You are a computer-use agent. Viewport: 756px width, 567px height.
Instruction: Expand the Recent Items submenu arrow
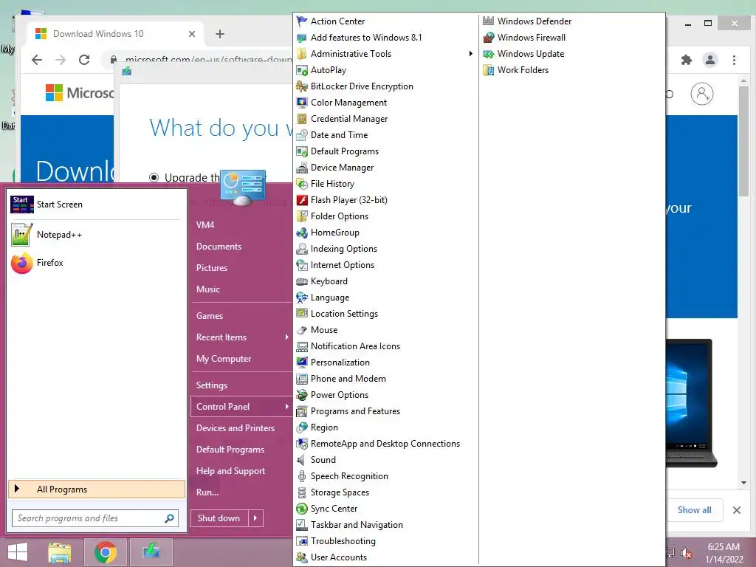287,337
